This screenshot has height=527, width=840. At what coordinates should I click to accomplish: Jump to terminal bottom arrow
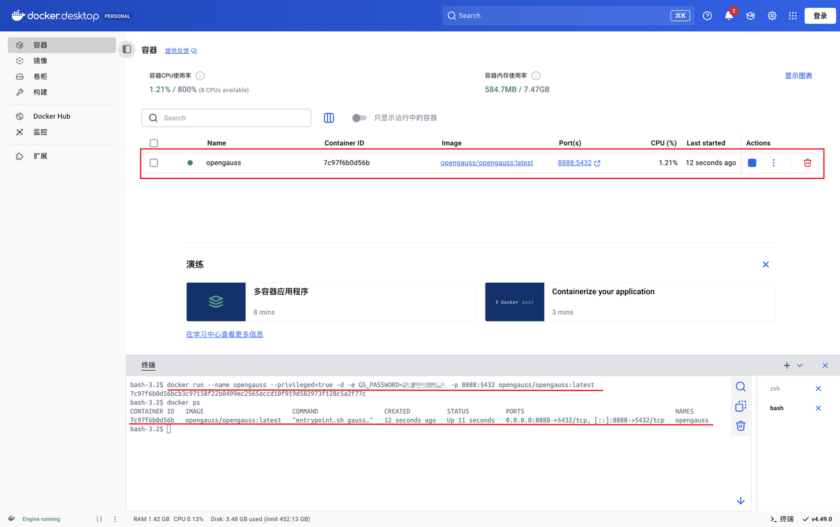(x=741, y=501)
